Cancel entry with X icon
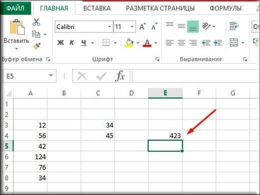The width and height of the screenshot is (260, 195). click(82, 76)
